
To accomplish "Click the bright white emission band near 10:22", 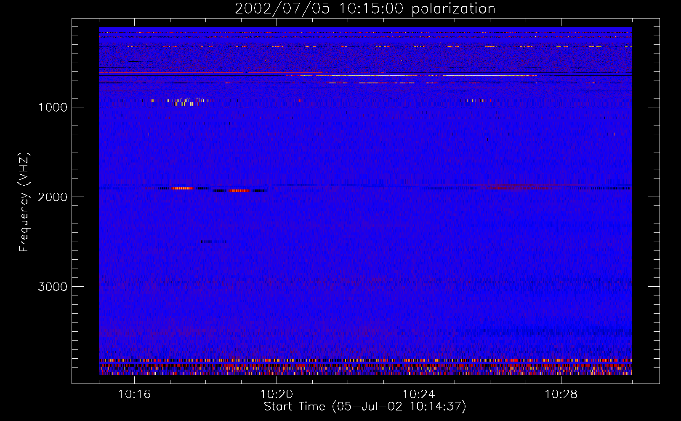I will [366, 76].
